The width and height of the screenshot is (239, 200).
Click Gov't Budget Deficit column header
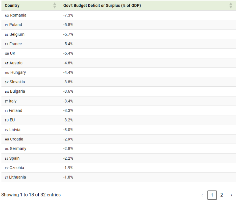pyautogui.click(x=102, y=6)
